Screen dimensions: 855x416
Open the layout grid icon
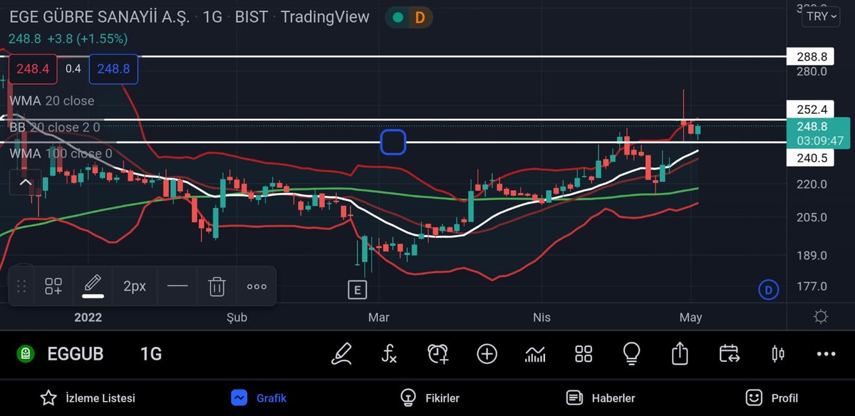[584, 353]
